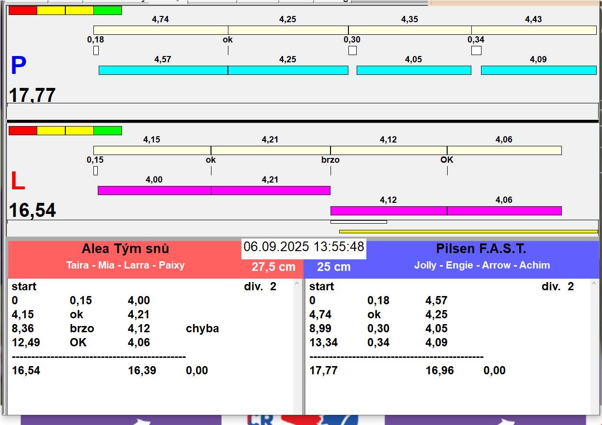Image resolution: width=602 pixels, height=425 pixels.
Task: Click the 8,99 cell in Pilsen results
Action: (x=320, y=328)
